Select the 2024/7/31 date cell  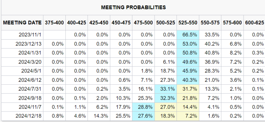22,89
